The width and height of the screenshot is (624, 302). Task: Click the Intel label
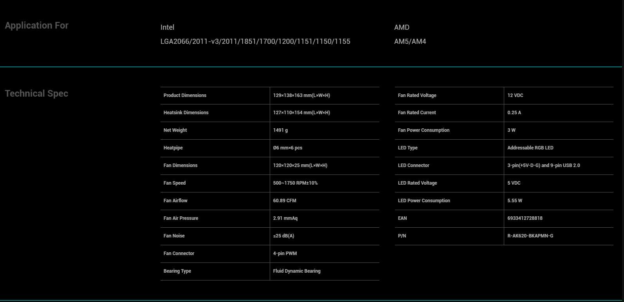pos(167,27)
